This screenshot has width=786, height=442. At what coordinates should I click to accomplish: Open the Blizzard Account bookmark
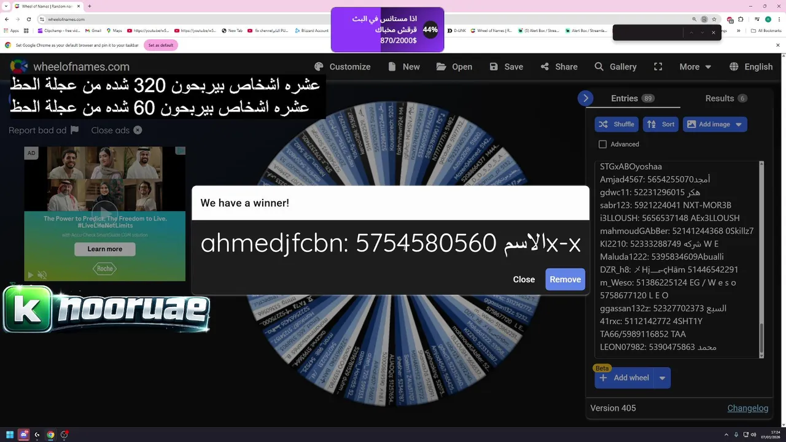(x=312, y=31)
